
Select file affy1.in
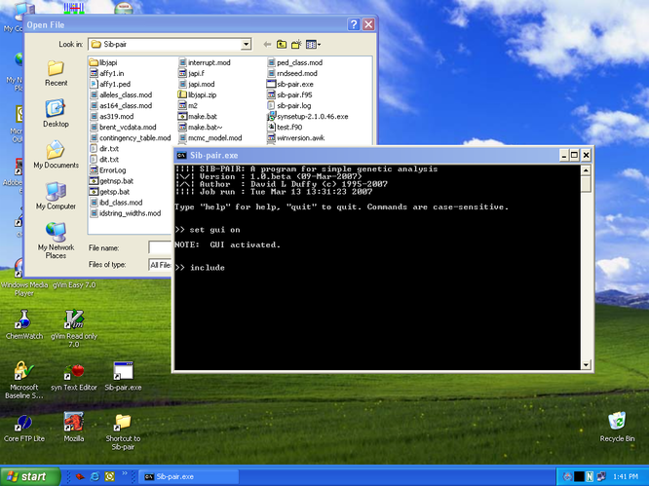click(x=107, y=73)
